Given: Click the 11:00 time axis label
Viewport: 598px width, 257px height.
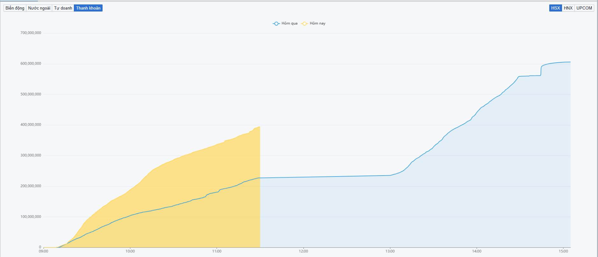Looking at the screenshot, I should coord(217,251).
